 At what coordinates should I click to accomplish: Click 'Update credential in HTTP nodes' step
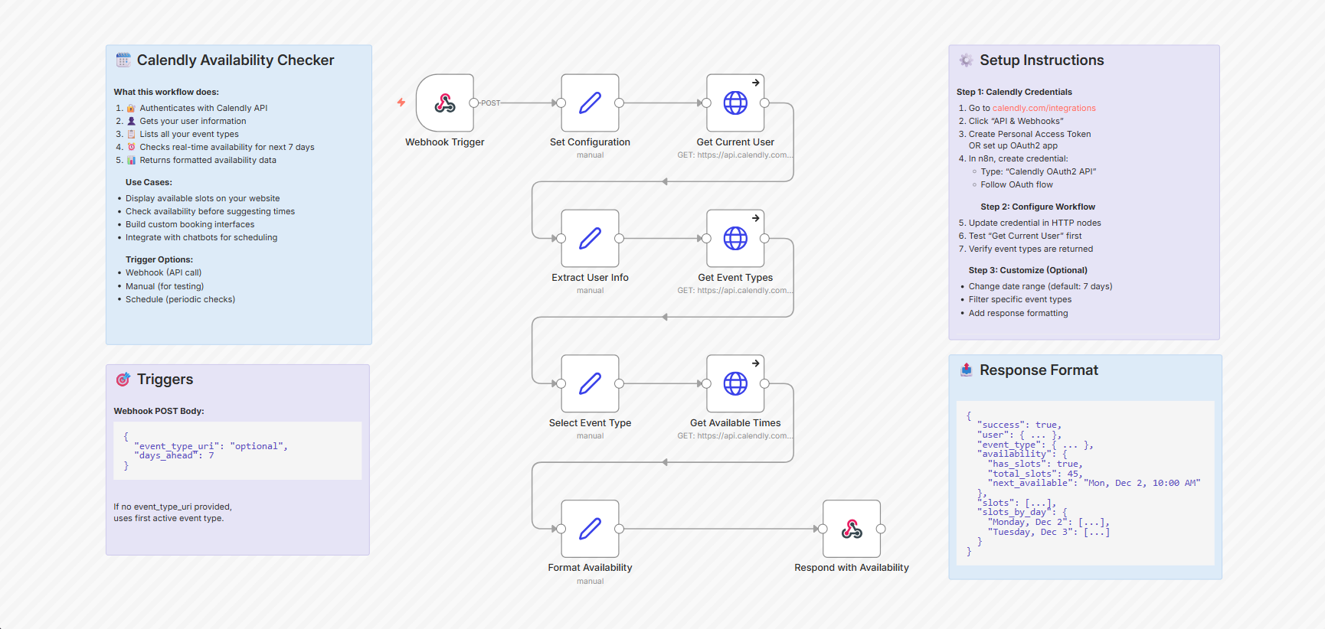[1035, 223]
